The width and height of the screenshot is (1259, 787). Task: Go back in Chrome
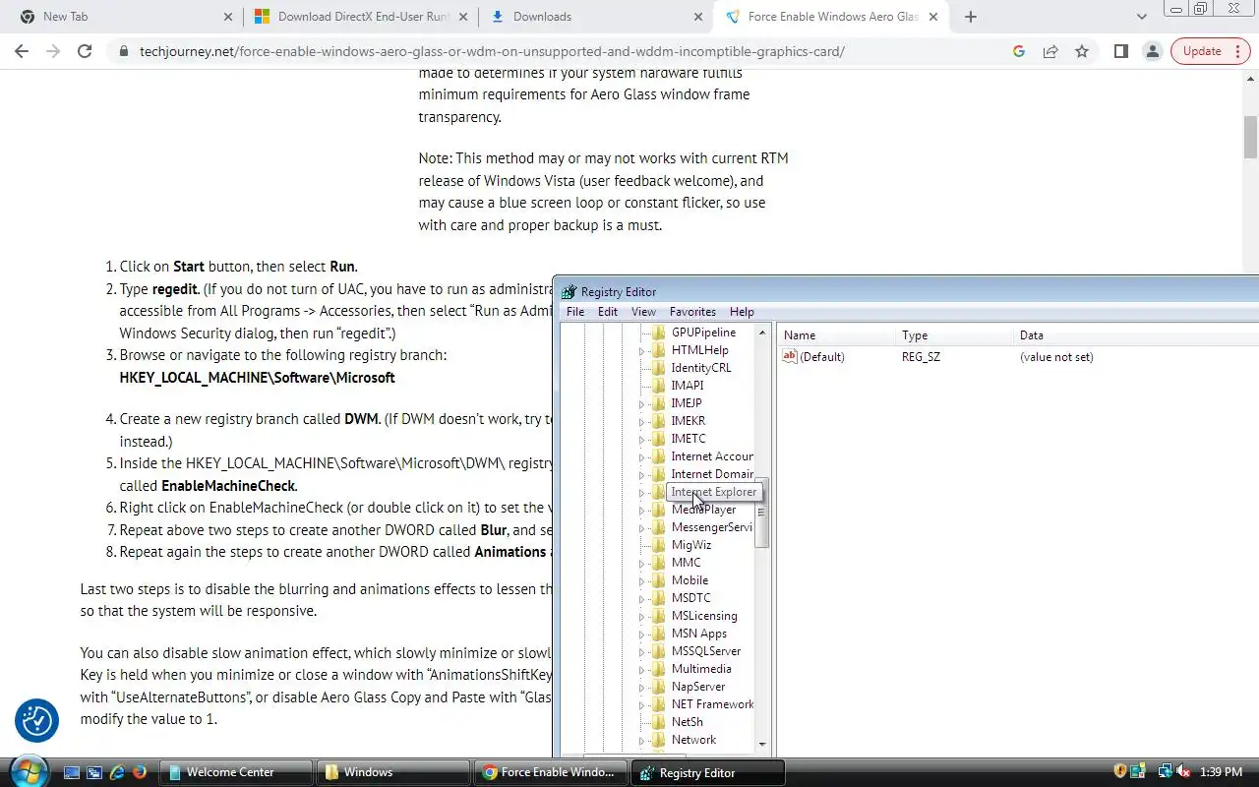(22, 51)
